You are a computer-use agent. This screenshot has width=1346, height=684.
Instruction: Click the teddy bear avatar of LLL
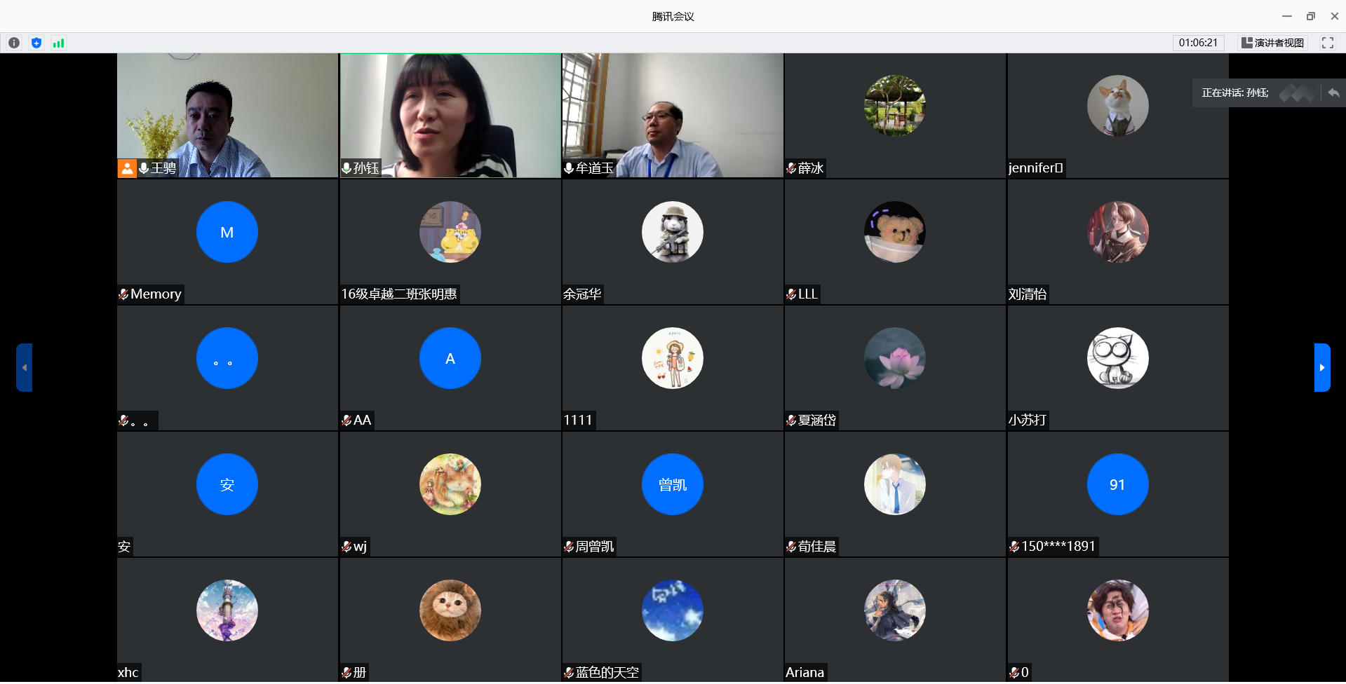895,232
